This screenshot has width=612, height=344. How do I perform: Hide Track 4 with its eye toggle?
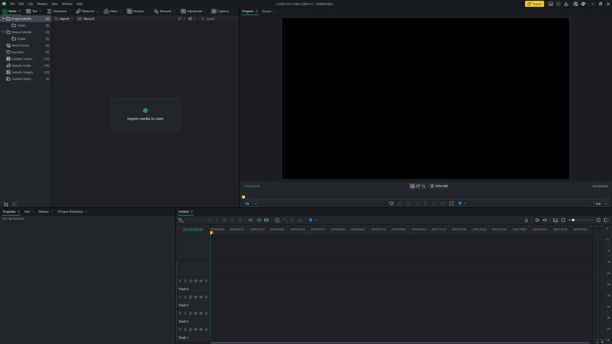pos(195,280)
